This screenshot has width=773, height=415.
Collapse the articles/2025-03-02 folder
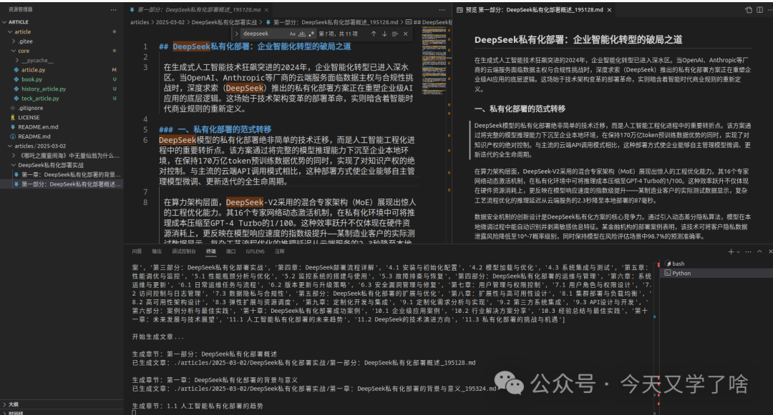(x=10, y=146)
